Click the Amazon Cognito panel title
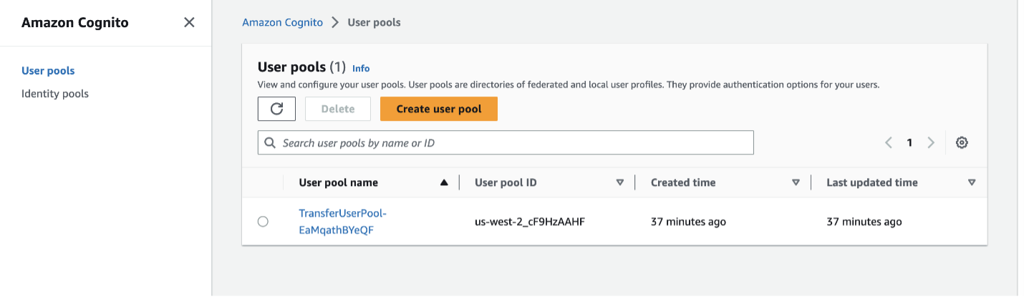 coord(75,22)
